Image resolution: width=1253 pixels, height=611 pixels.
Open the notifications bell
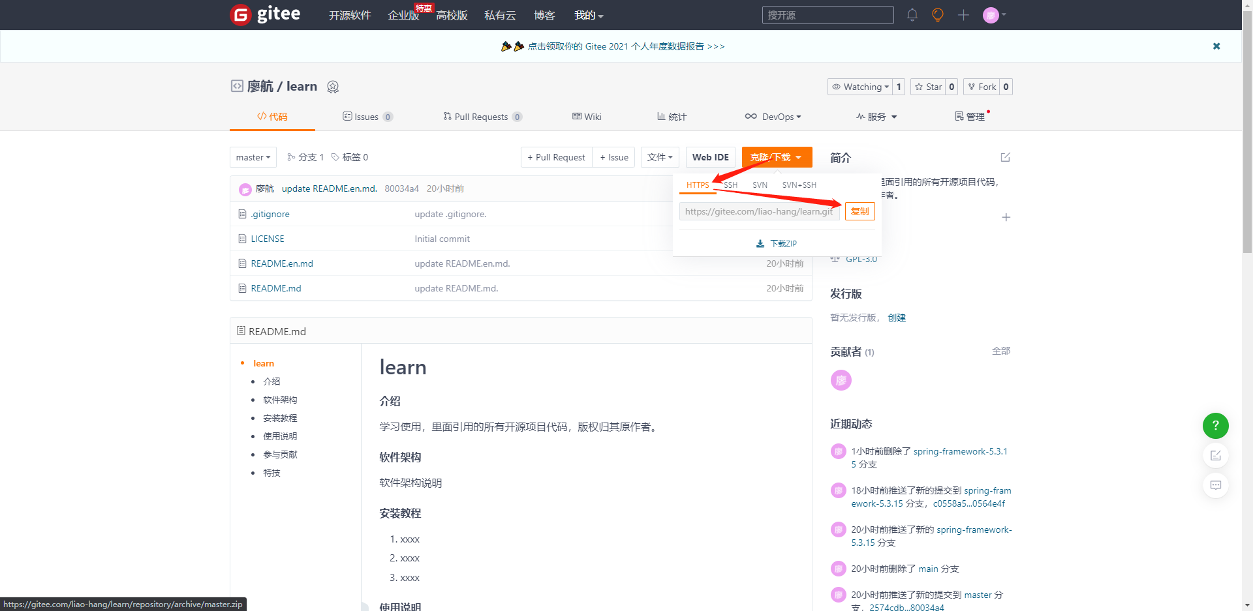pyautogui.click(x=912, y=15)
